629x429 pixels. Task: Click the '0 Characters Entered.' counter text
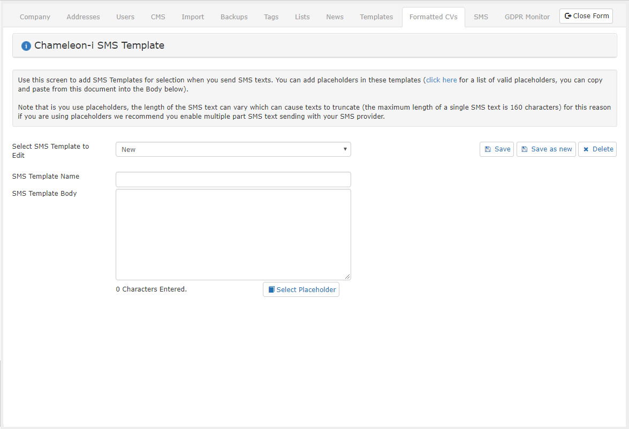click(x=151, y=289)
